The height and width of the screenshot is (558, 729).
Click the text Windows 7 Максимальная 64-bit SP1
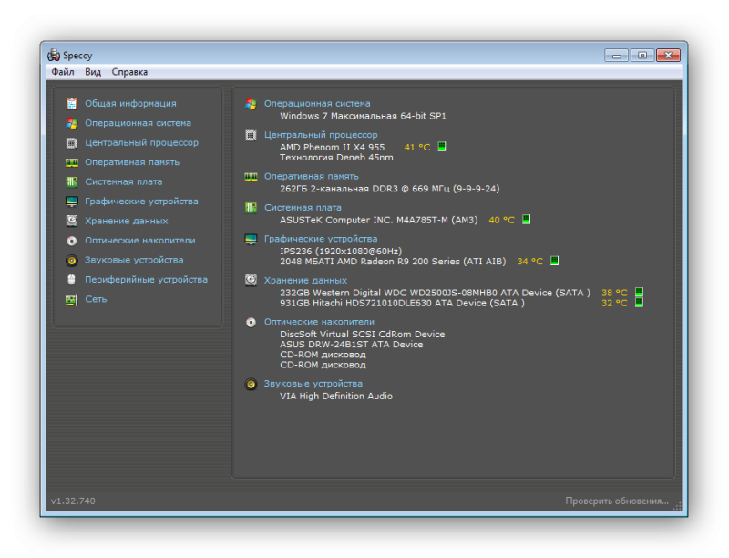363,116
